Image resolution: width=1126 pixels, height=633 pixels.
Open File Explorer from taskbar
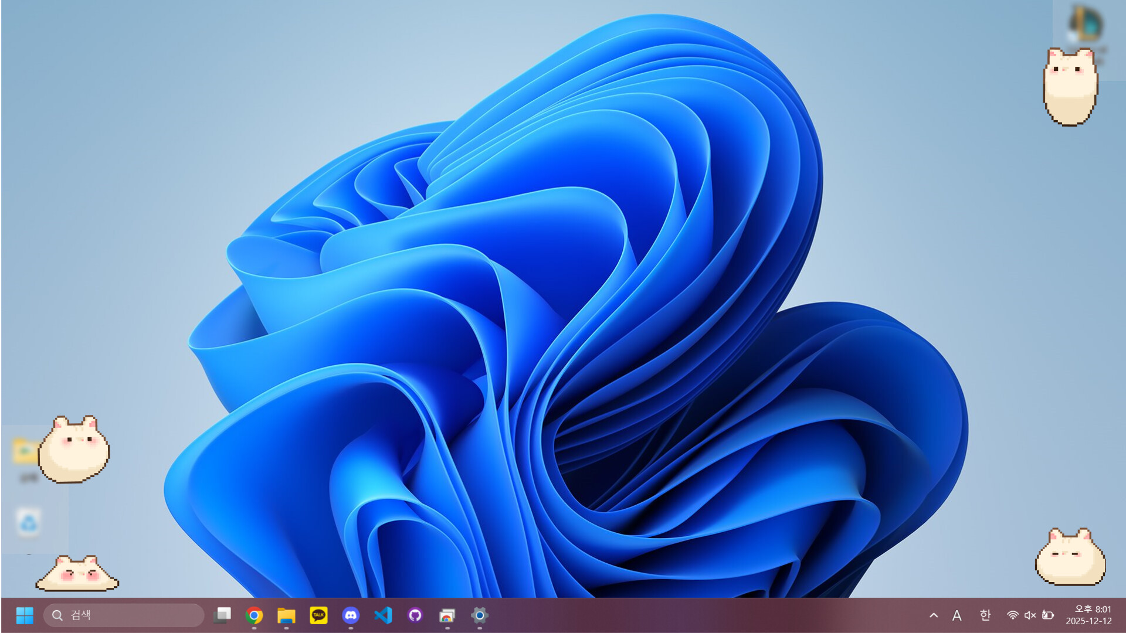coord(286,615)
